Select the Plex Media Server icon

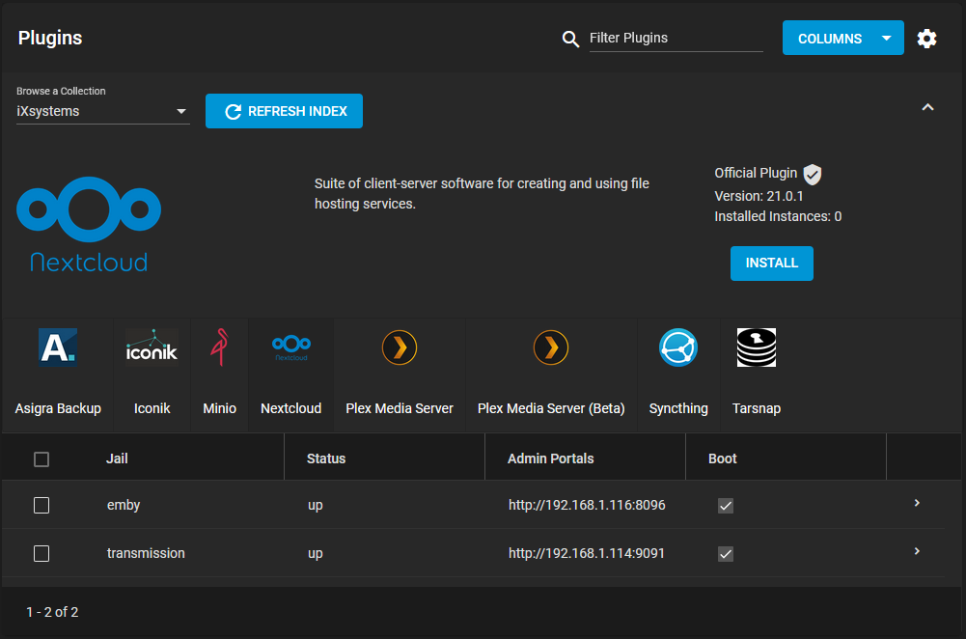(400, 347)
